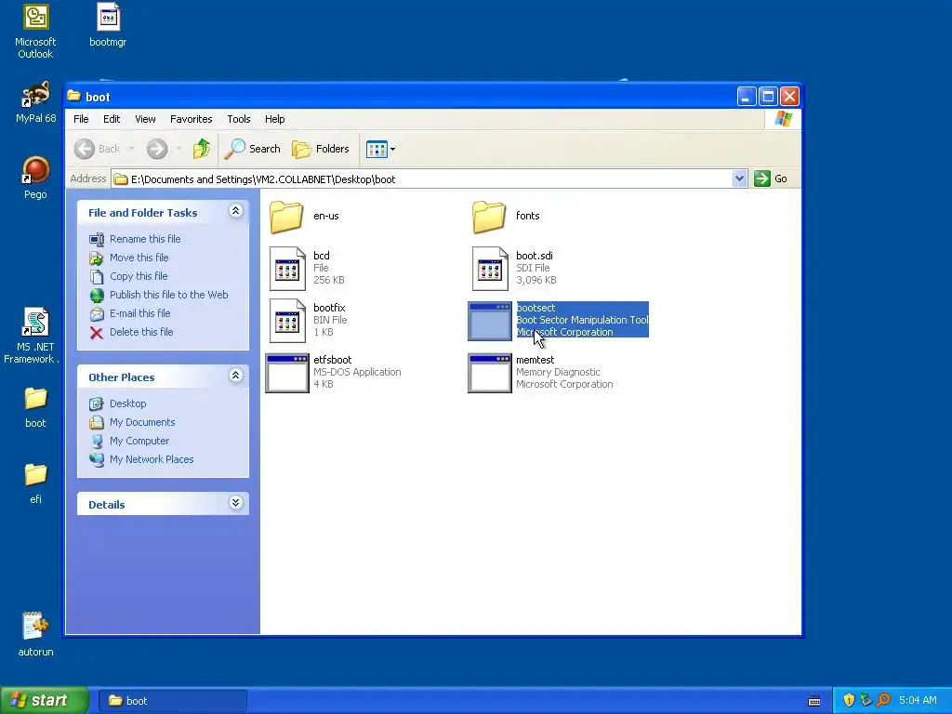
Task: Click Rename this file
Action: coord(144,239)
